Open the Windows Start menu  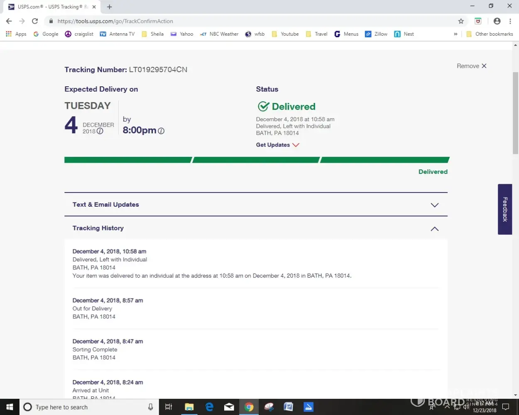10,407
